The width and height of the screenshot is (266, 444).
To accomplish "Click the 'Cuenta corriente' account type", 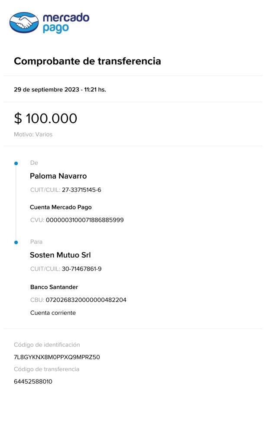I will tap(53, 313).
